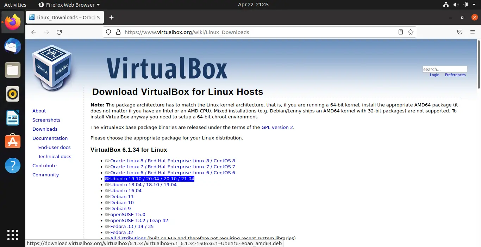Go back to the previous page

[x=34, y=32]
